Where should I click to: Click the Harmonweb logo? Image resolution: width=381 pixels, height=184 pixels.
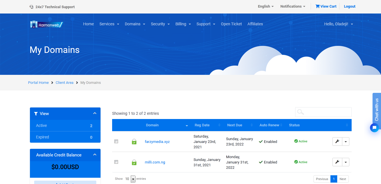[46, 24]
